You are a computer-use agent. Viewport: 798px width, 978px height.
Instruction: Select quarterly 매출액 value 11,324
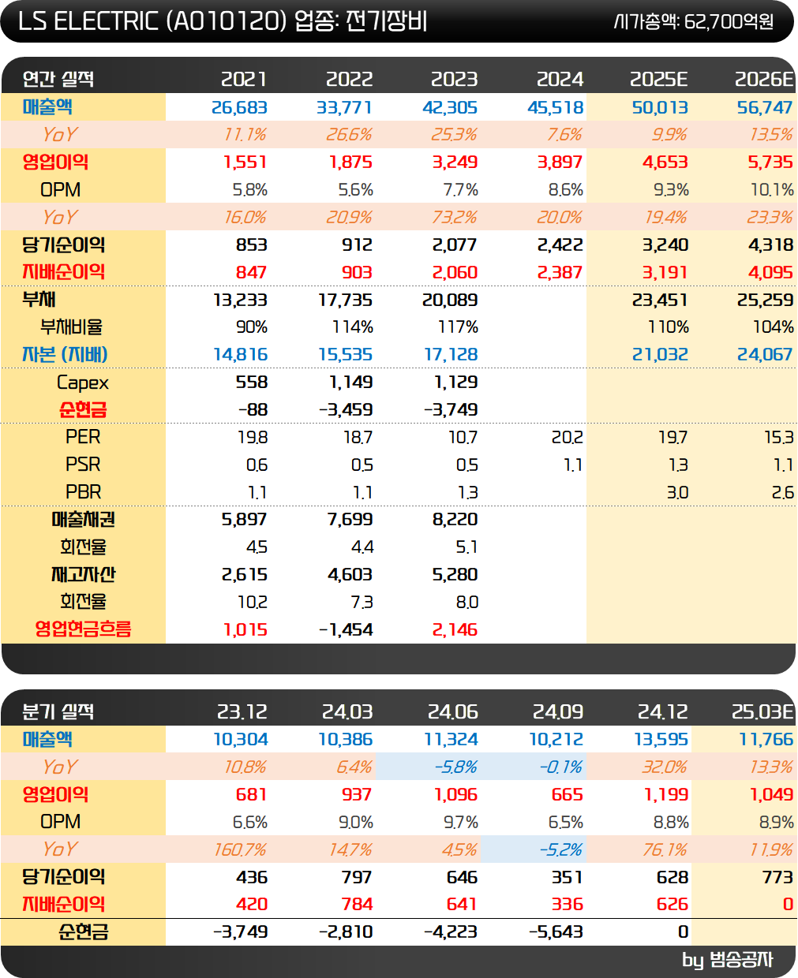451,740
